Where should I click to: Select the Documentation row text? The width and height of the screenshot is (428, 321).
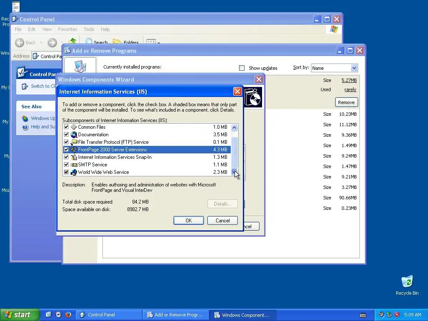tap(93, 135)
